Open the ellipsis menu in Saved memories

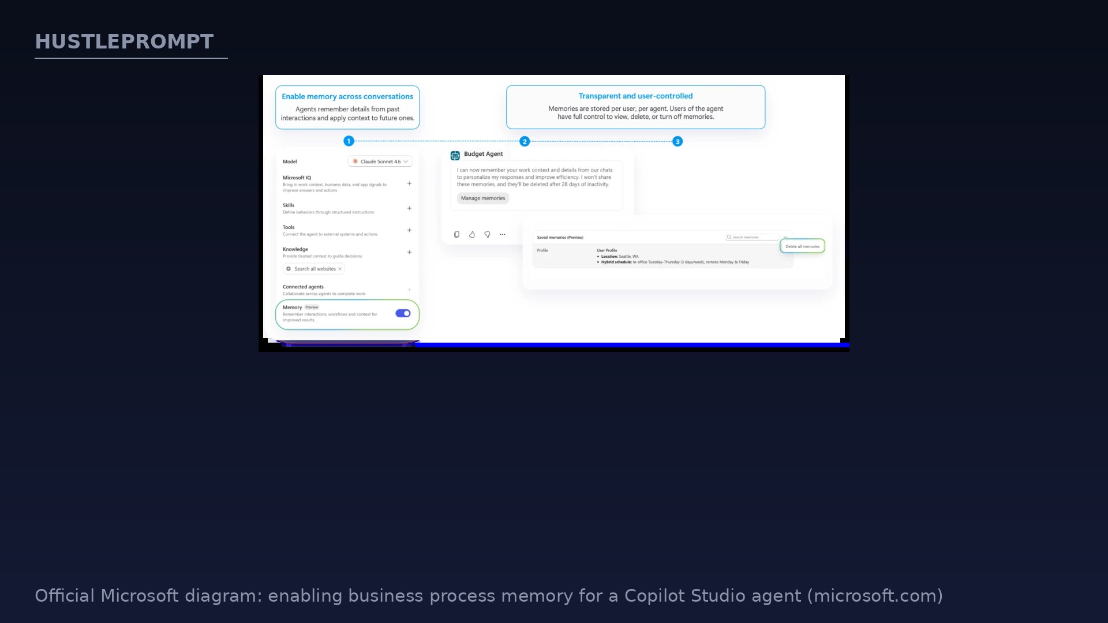785,237
